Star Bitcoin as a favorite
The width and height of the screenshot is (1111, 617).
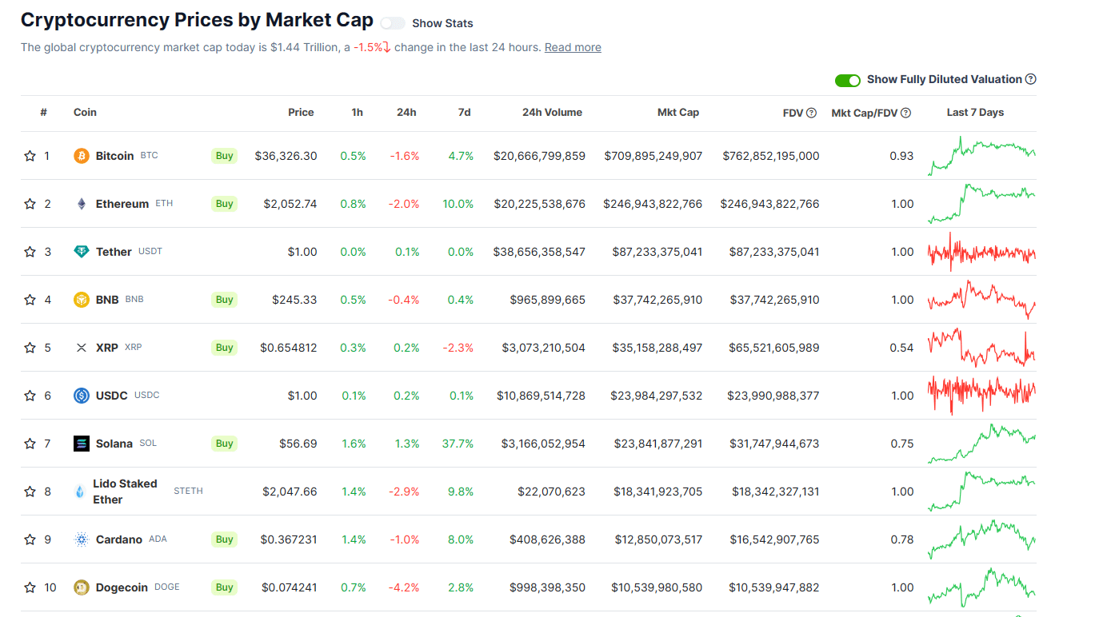click(x=30, y=156)
